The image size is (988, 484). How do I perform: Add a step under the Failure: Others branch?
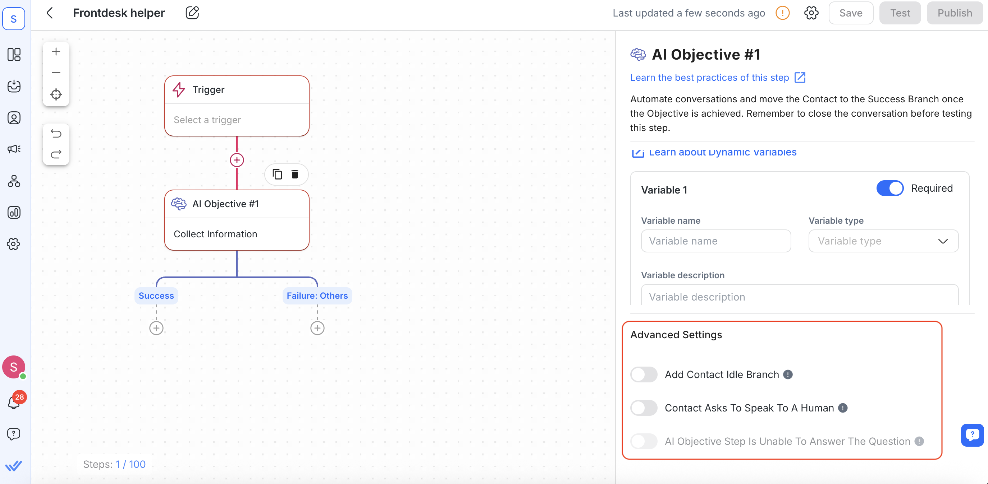pos(317,328)
